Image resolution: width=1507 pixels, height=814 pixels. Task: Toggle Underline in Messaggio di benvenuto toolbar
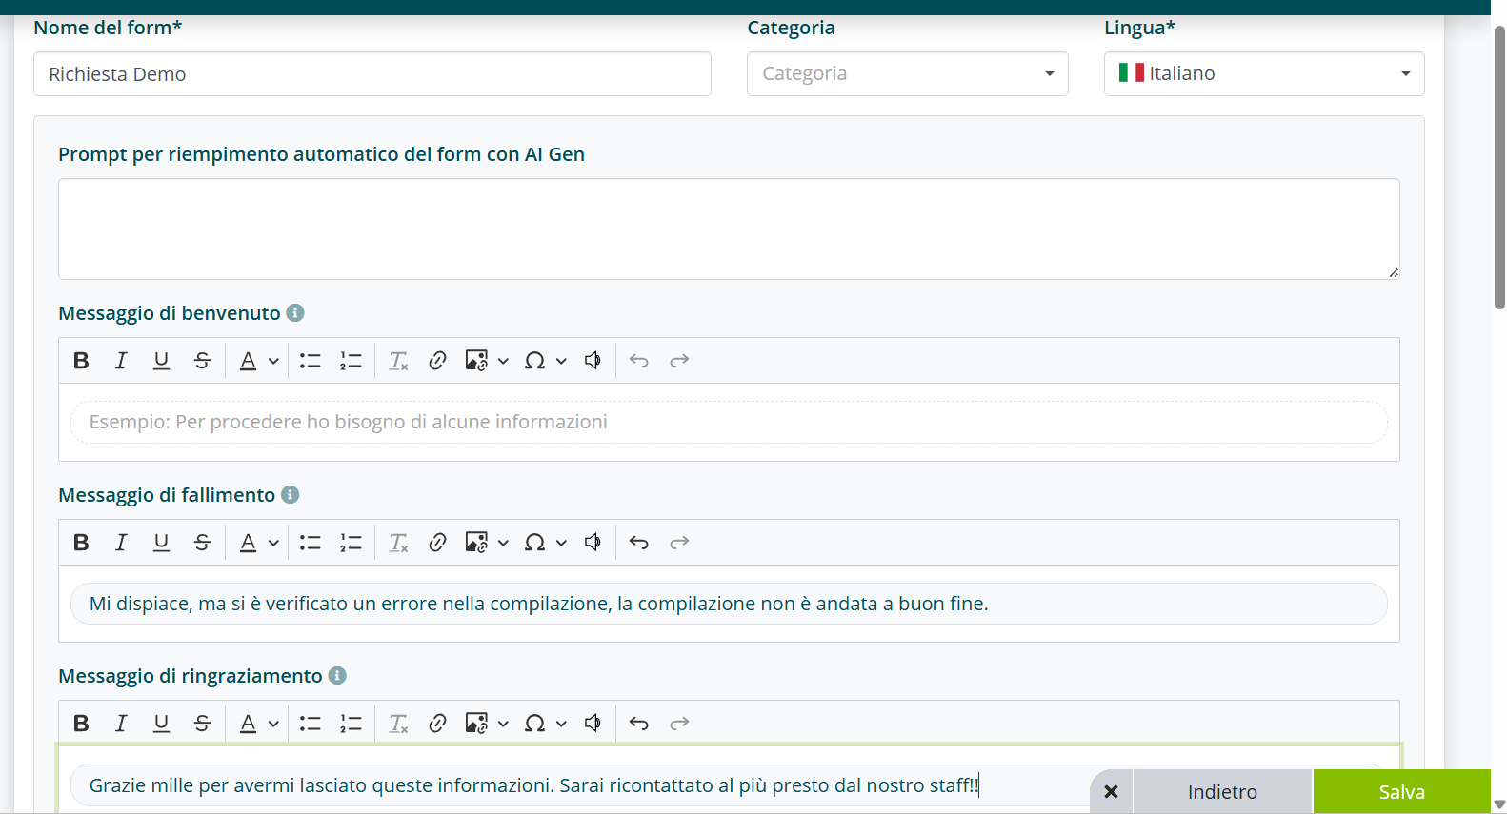click(161, 361)
